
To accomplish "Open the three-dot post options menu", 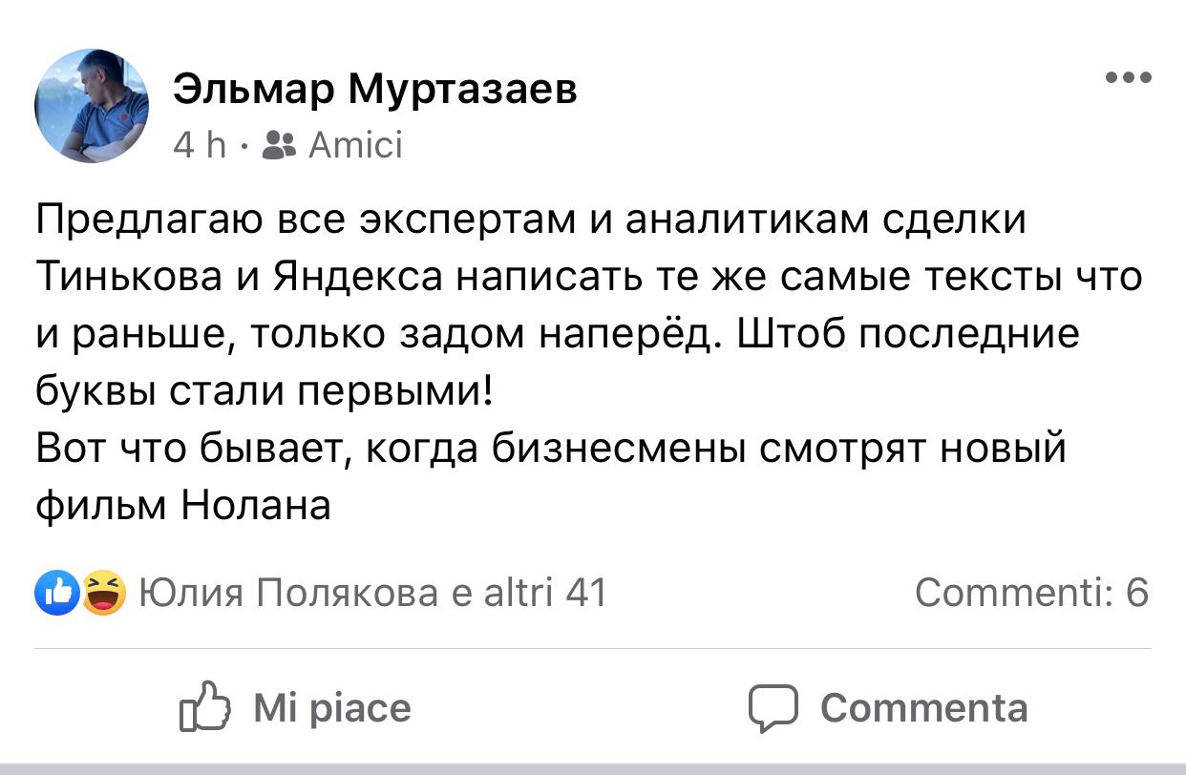I will pos(1128,78).
